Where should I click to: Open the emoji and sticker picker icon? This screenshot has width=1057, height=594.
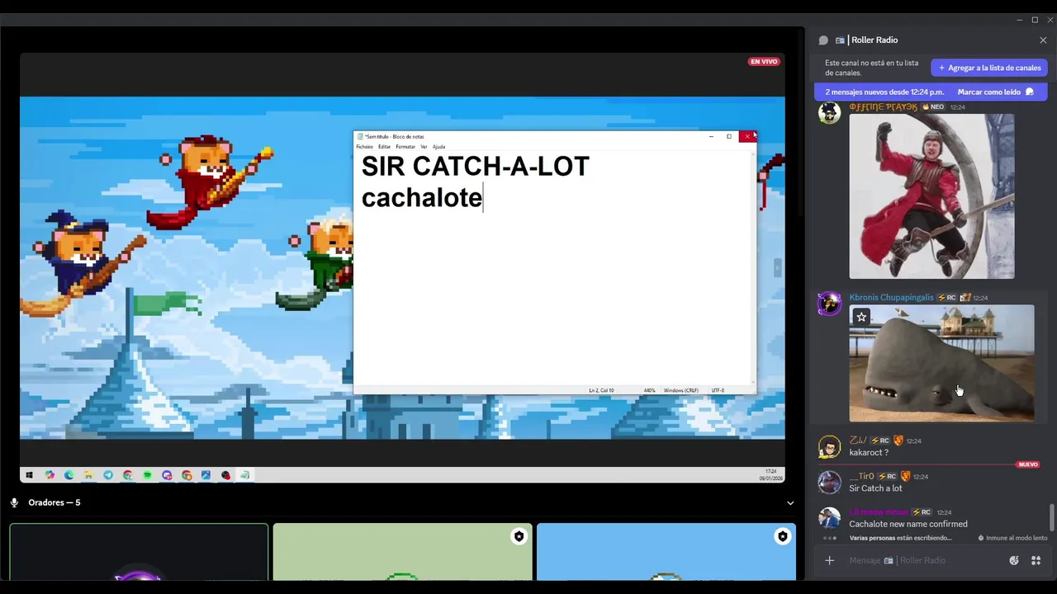tap(1014, 560)
